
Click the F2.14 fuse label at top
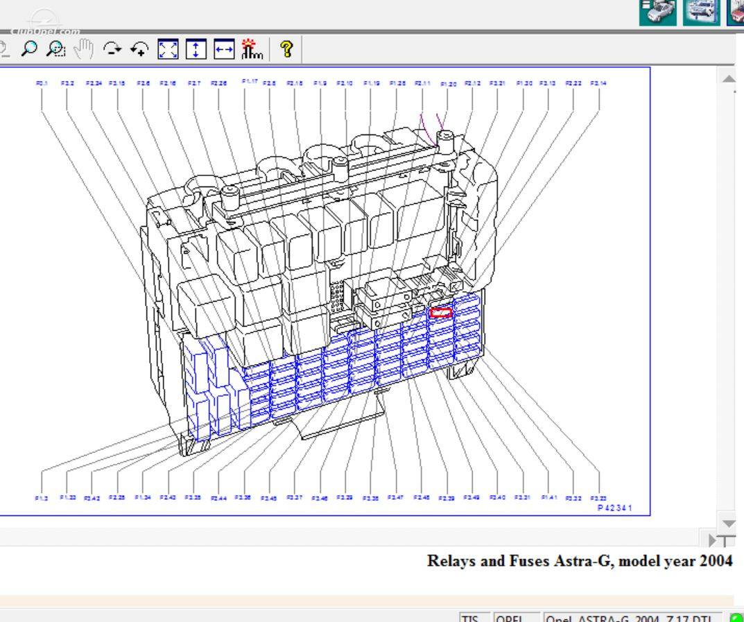(x=598, y=83)
